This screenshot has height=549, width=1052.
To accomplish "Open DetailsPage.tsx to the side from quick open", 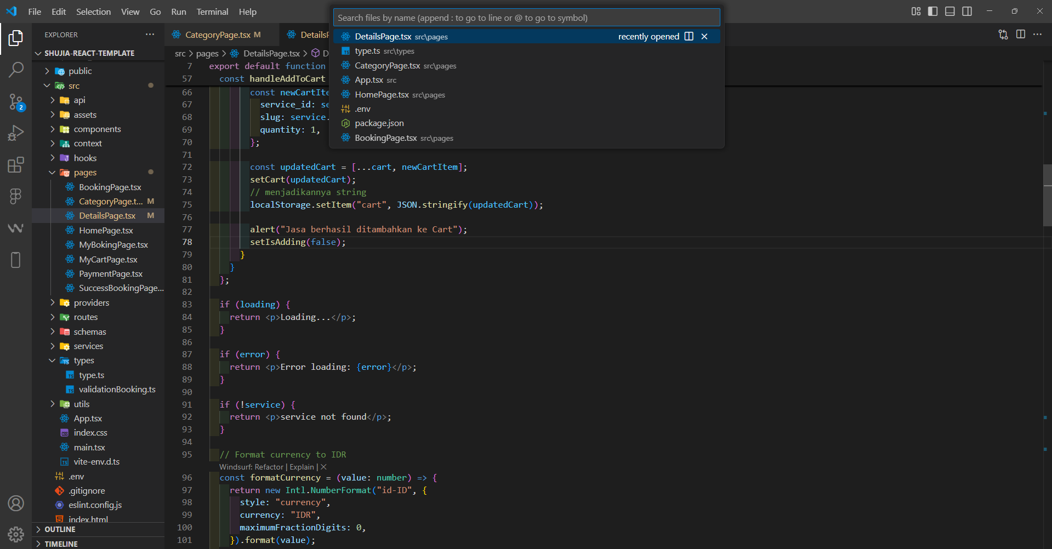I will click(689, 36).
